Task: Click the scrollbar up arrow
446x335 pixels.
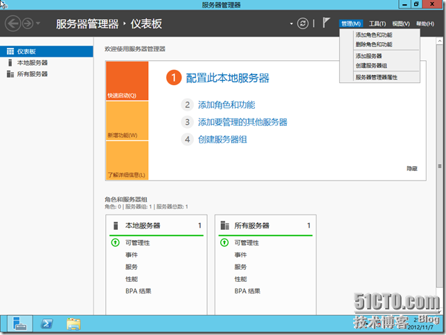Action: 440,41
